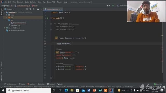Collapse the src folder
166x93 pixels.
7,20
